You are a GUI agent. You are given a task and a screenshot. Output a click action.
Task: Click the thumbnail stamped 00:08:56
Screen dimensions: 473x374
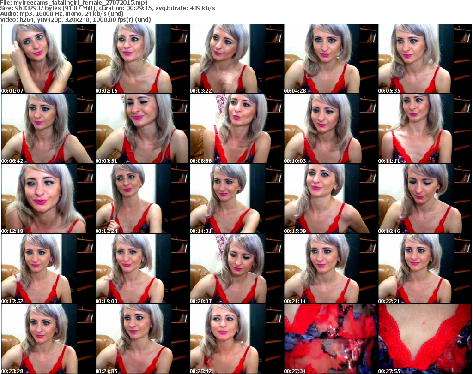236,129
